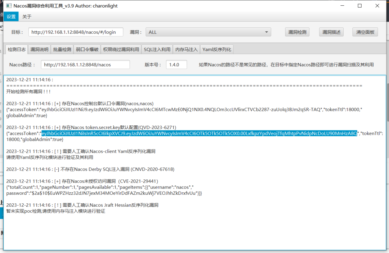Click the 清空面板 button
This screenshot has height=253, width=389.
pyautogui.click(x=365, y=32)
